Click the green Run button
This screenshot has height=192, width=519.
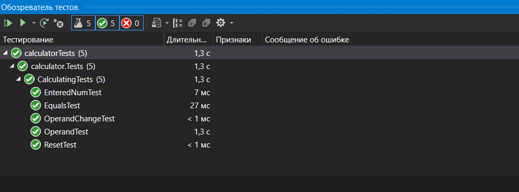(23, 23)
